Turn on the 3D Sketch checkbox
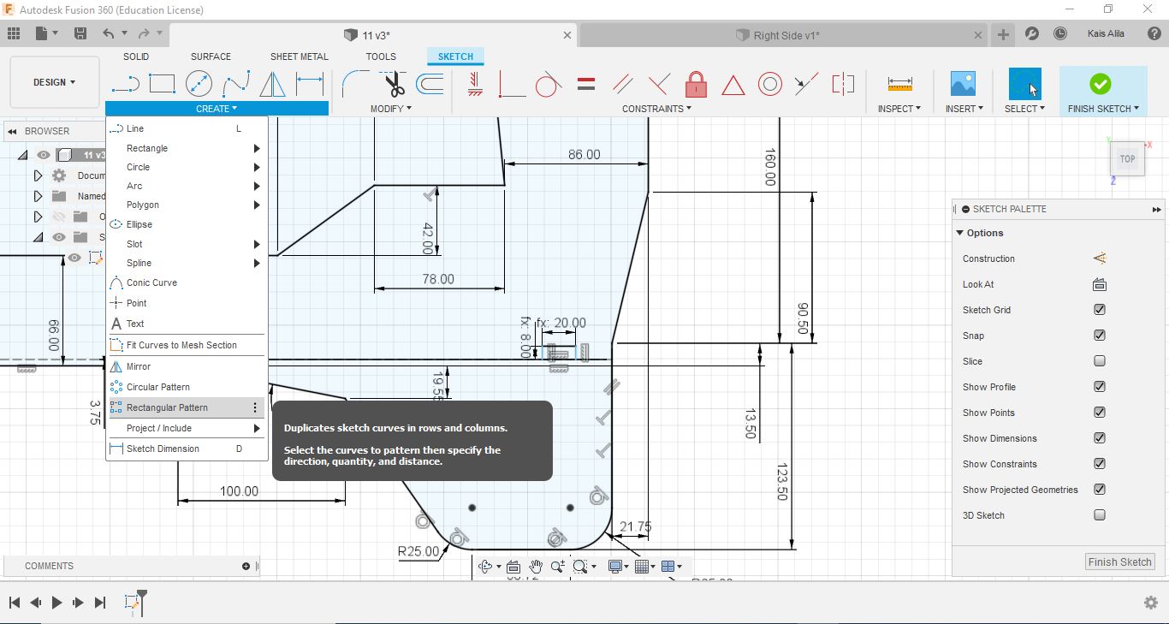The height and width of the screenshot is (624, 1169). 1100,515
